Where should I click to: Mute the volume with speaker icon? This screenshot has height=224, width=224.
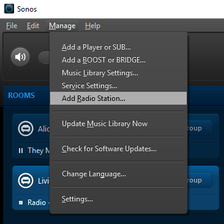point(20,57)
